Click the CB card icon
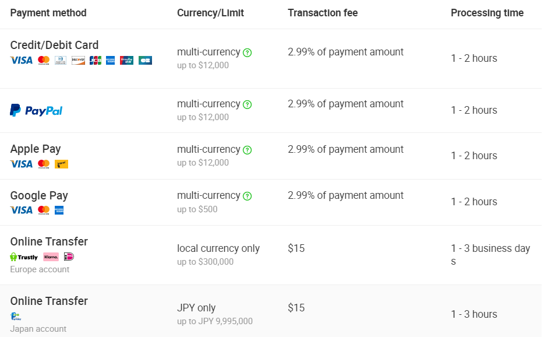This screenshot has height=337, width=544. click(x=145, y=61)
